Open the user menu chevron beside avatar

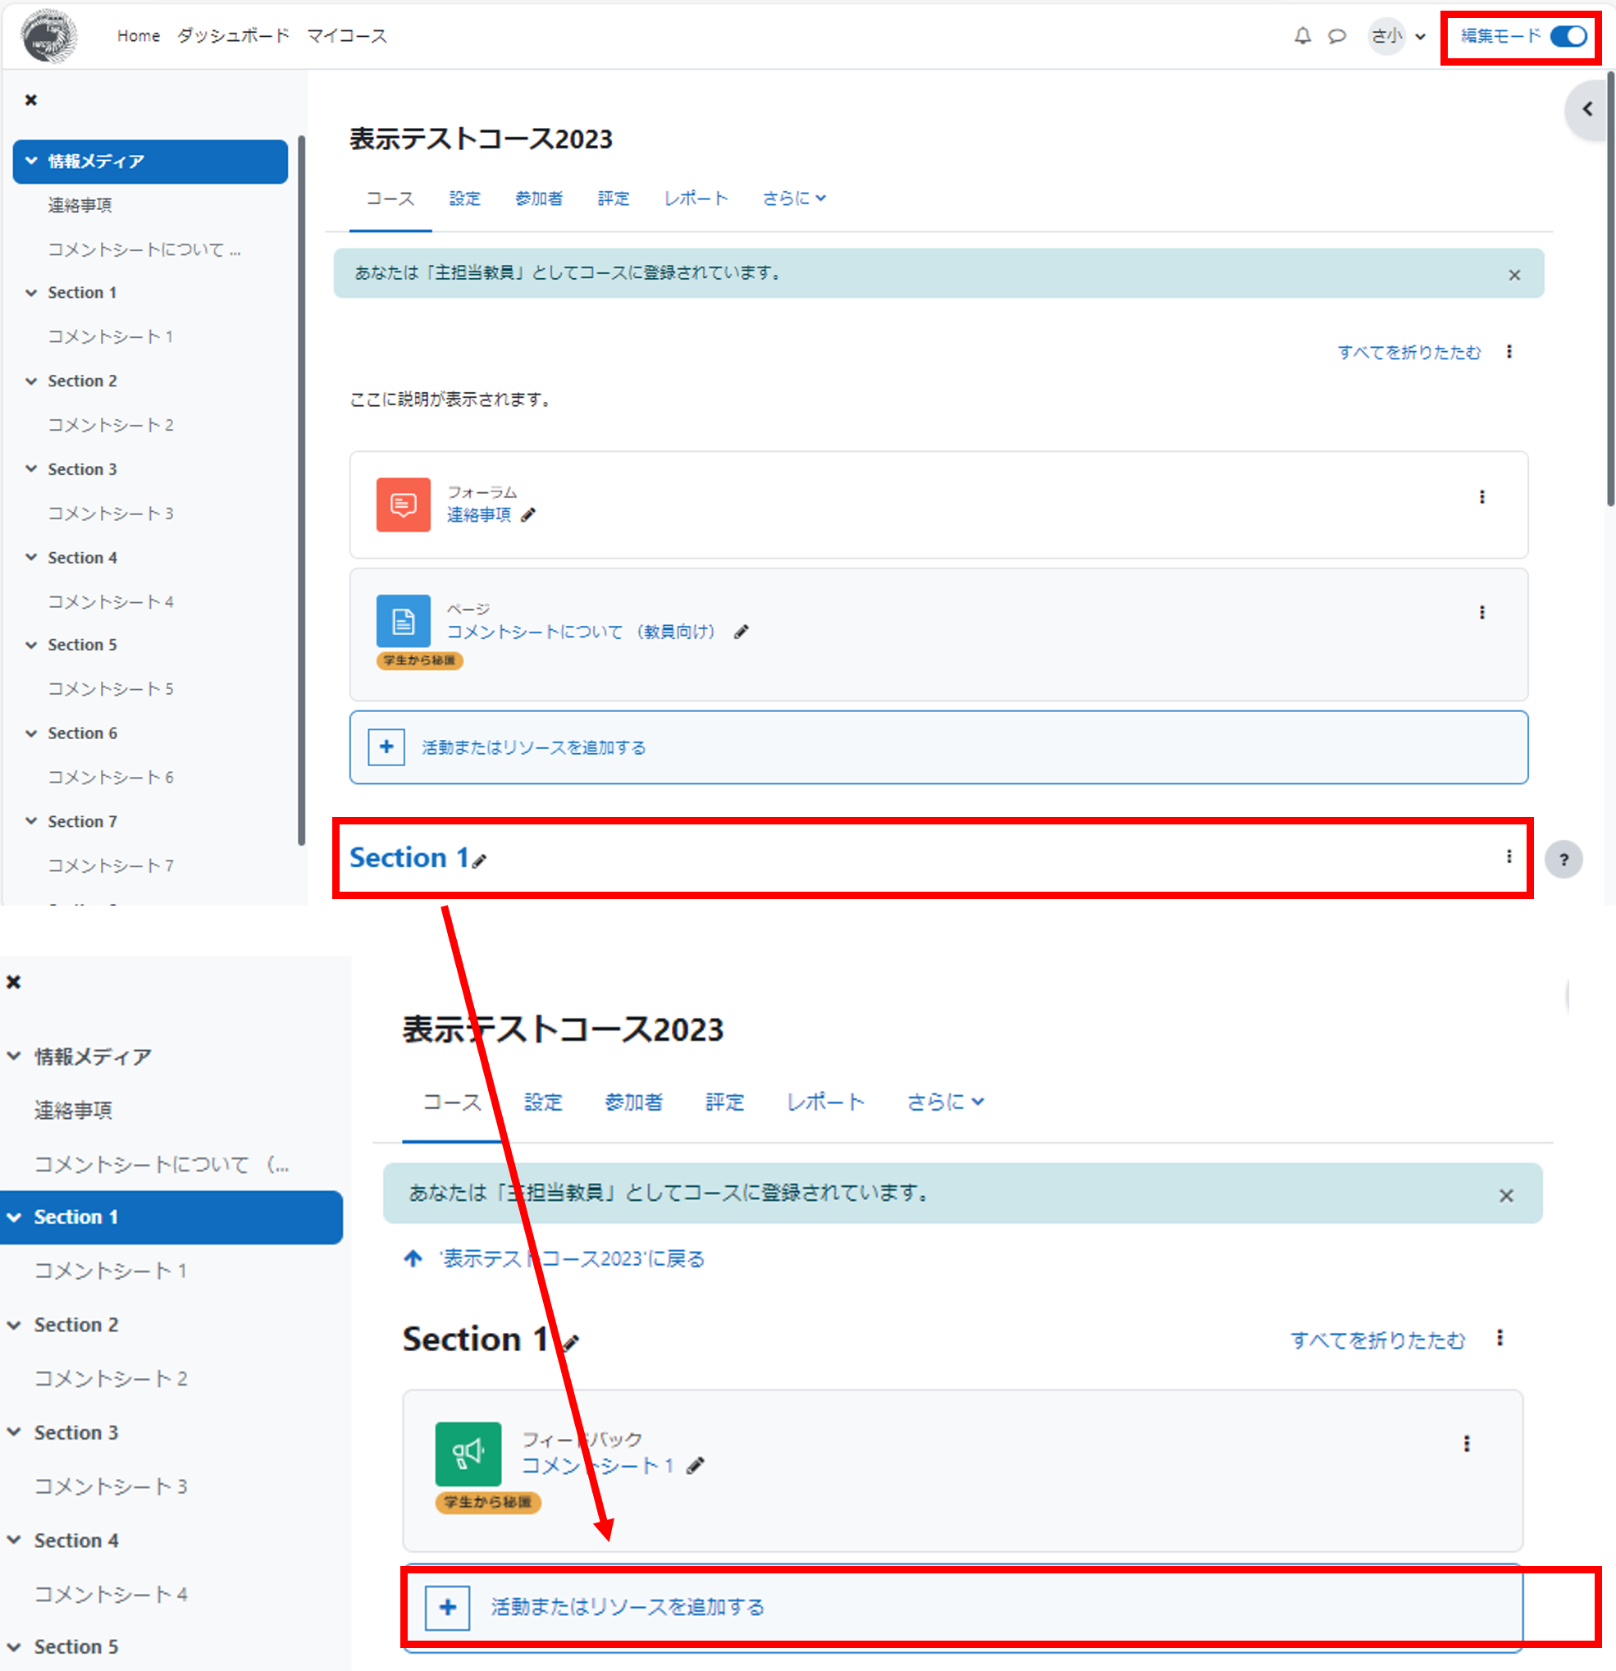click(x=1420, y=37)
